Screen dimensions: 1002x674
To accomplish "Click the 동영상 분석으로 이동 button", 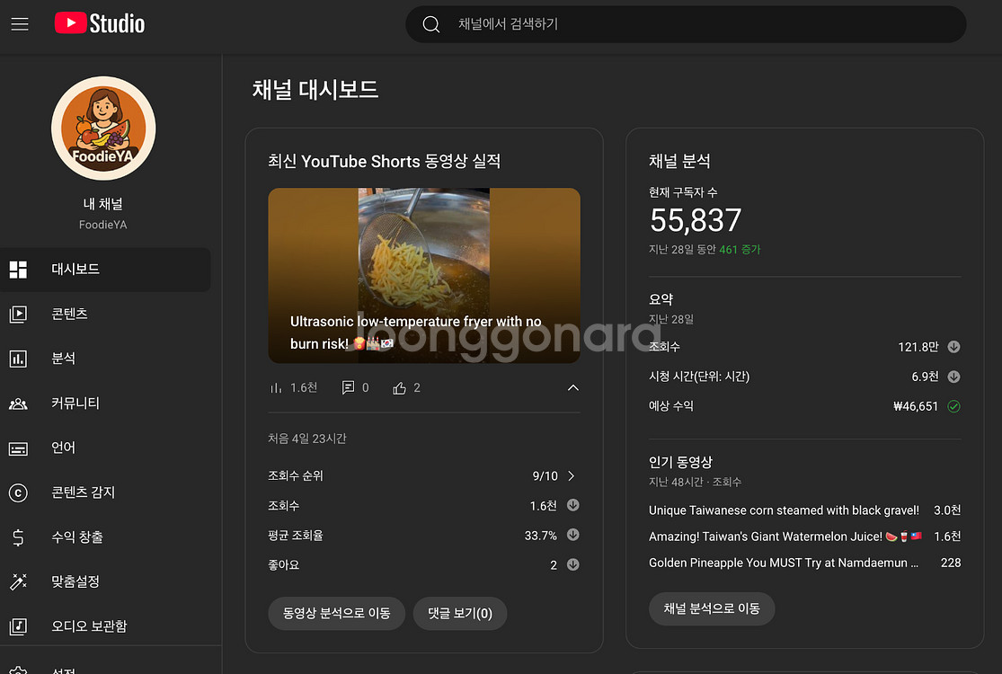I will [336, 613].
